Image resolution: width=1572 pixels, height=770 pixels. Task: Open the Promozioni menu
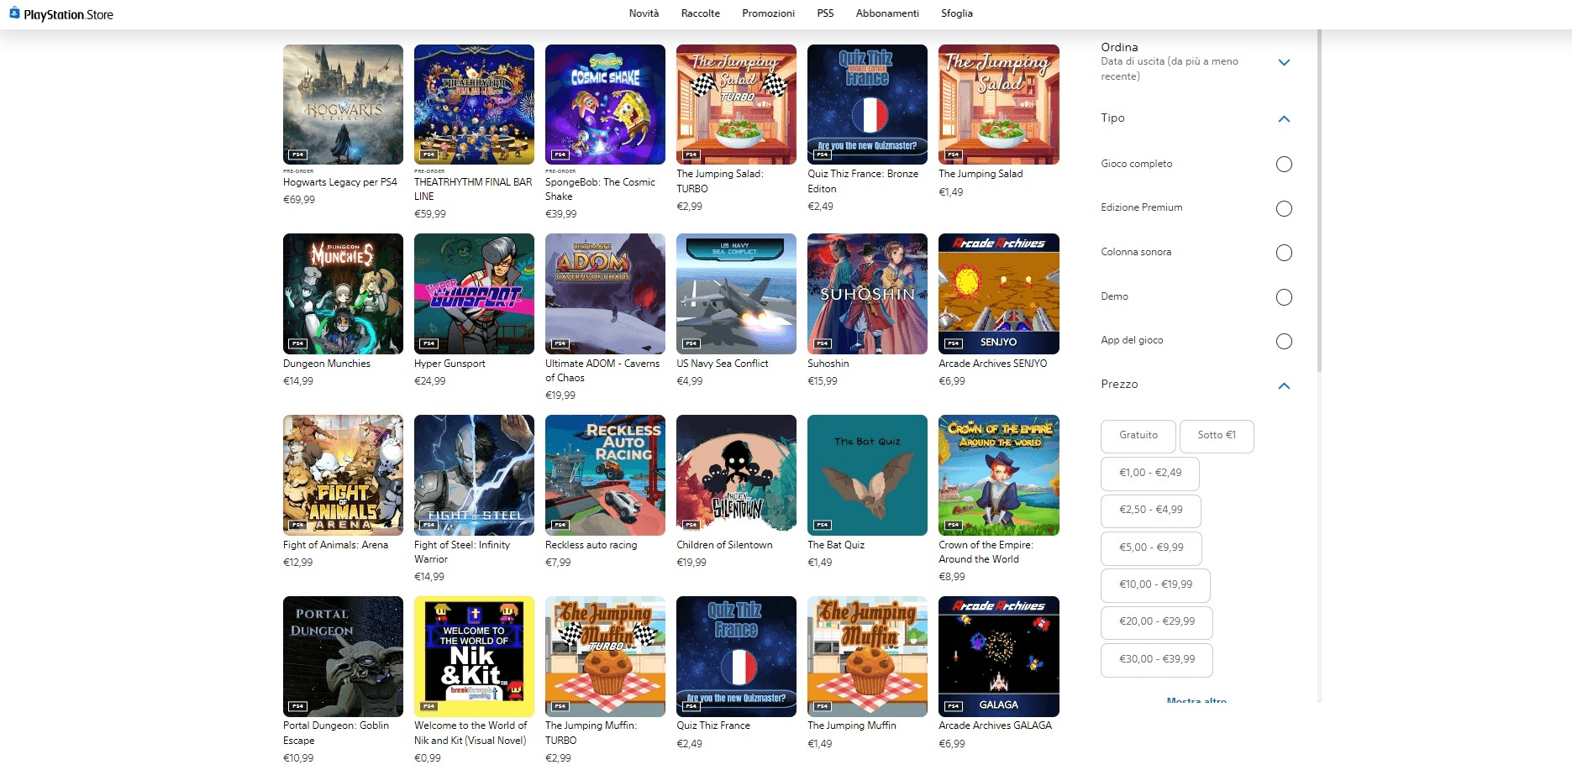click(x=768, y=13)
